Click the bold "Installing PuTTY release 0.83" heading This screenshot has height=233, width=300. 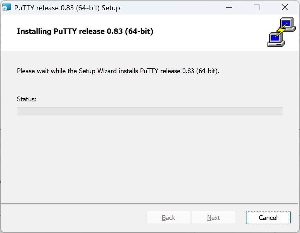click(x=85, y=31)
